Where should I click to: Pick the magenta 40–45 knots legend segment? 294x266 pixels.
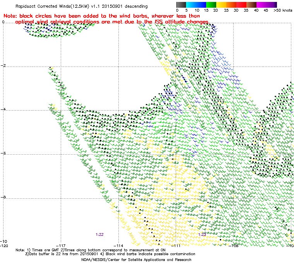coord(262,5)
